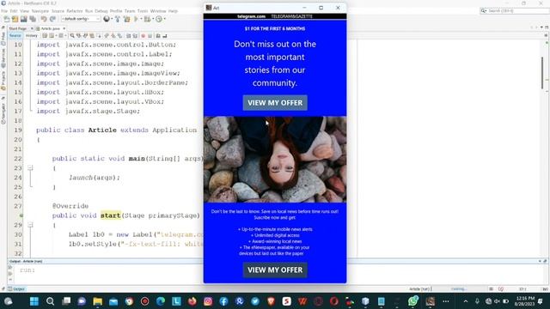Click lower VIEW MY OFFER button
This screenshot has width=550, height=309.
(275, 270)
